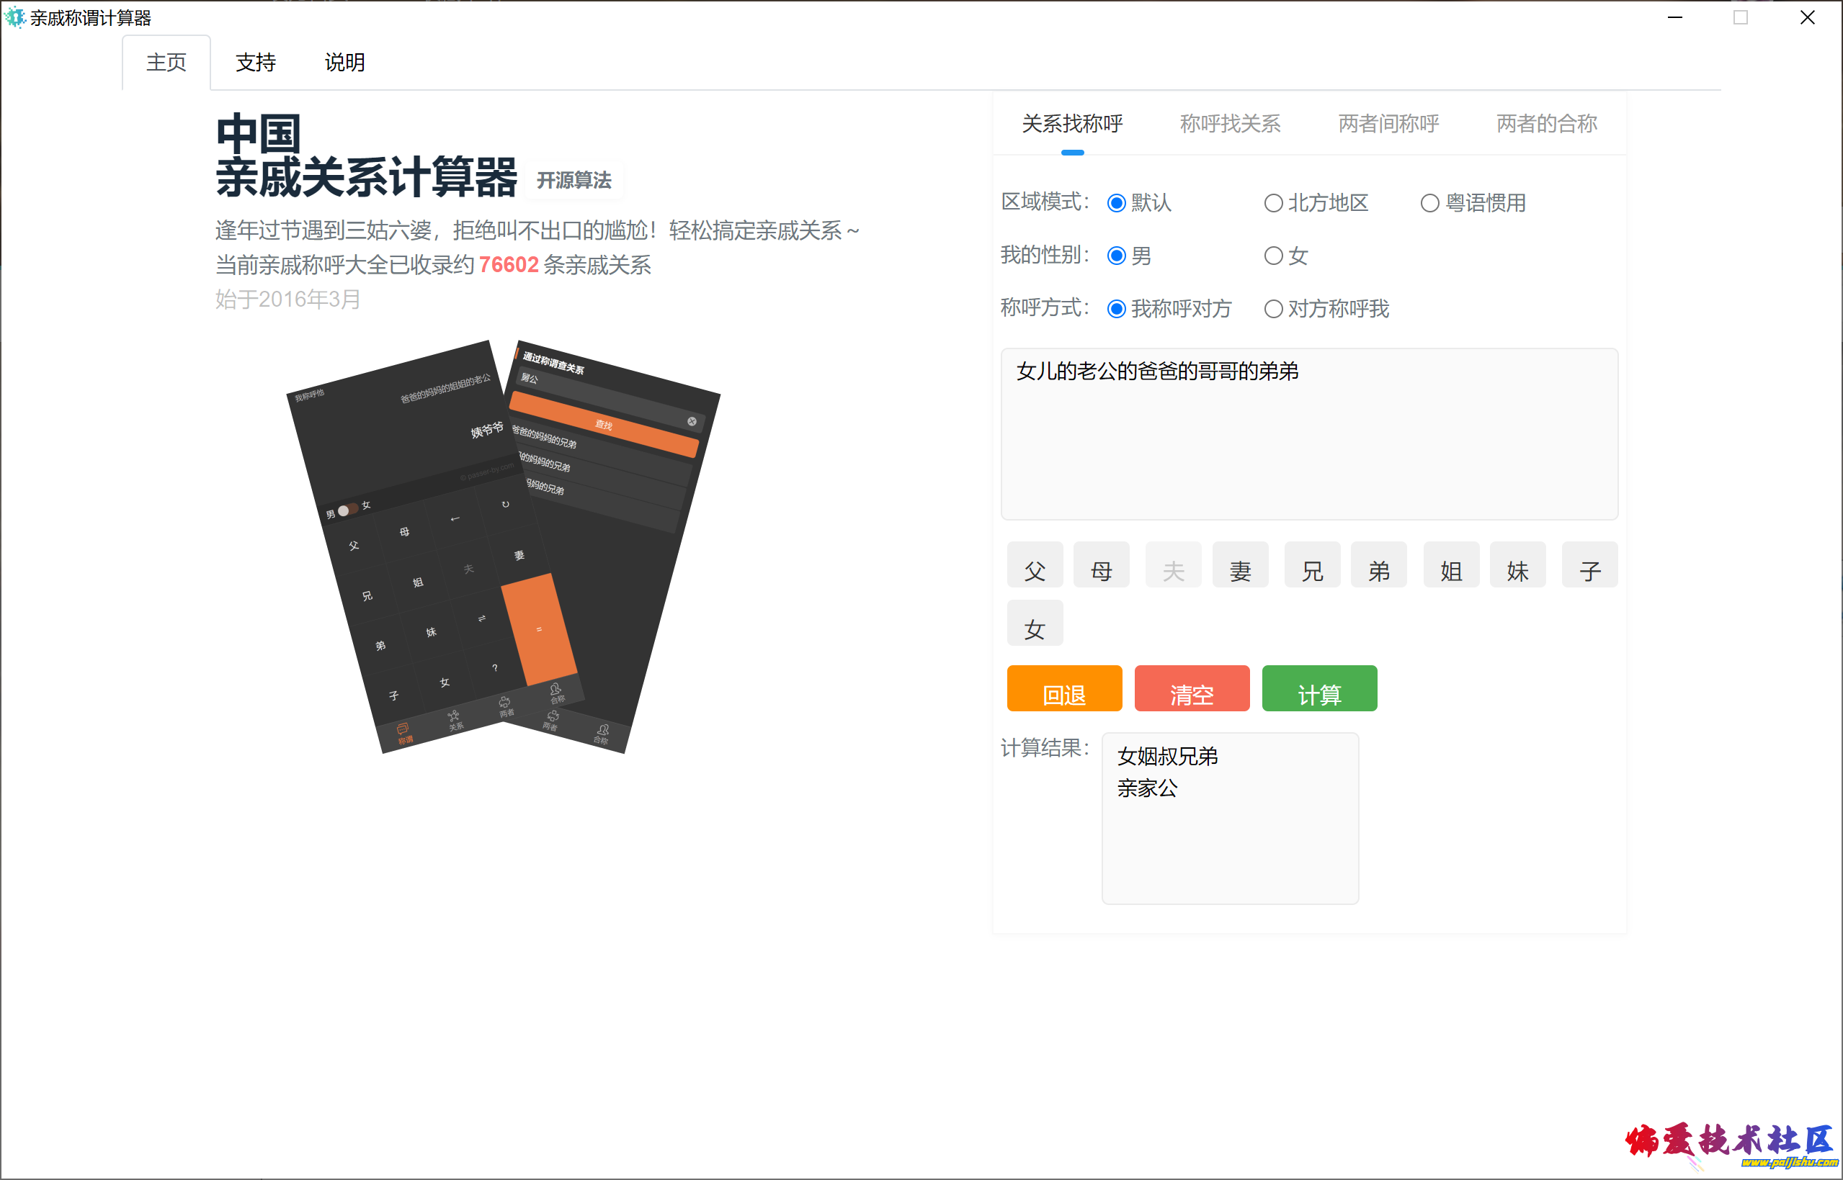This screenshot has width=1843, height=1180.
Task: Select 对方称呼我 calling mode
Action: pyautogui.click(x=1273, y=309)
